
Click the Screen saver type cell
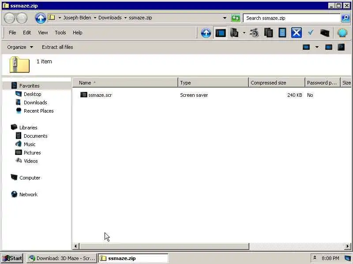[194, 95]
